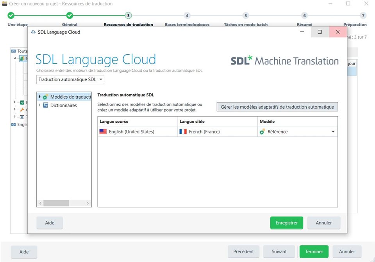Select the French (France) cell
375x262 pixels.
[x=218, y=131]
